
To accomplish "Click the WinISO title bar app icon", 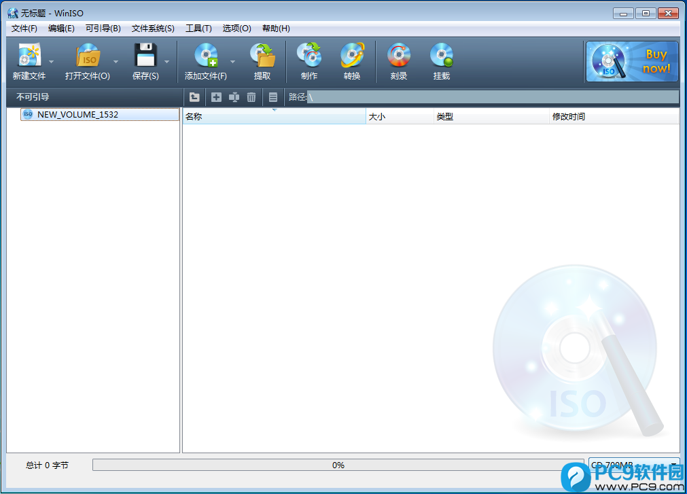I will click(13, 13).
